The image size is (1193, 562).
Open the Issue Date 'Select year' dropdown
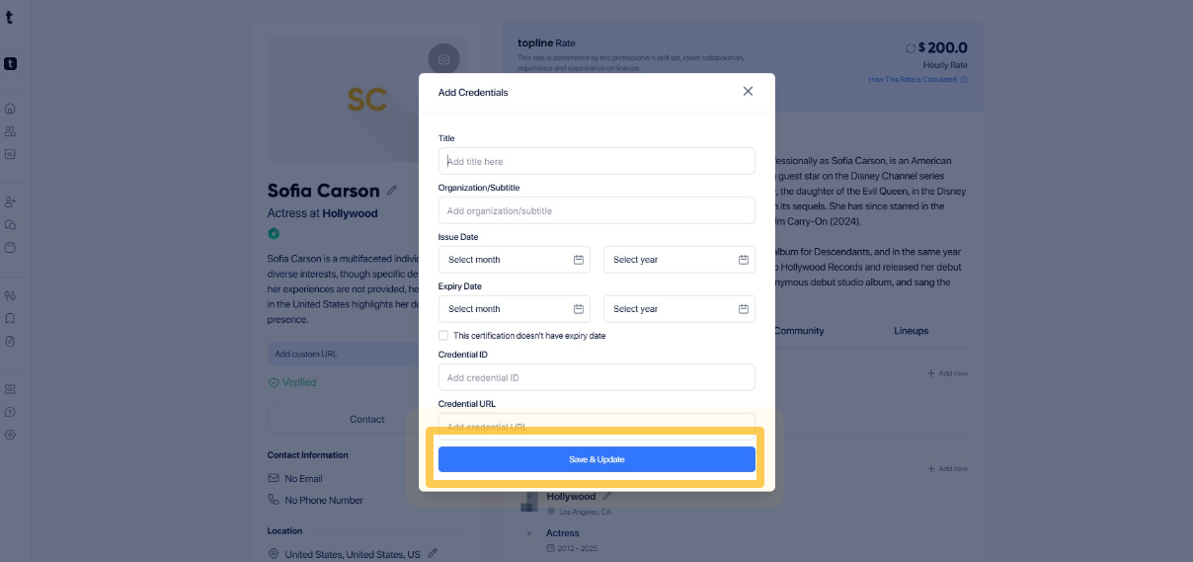[x=678, y=260]
